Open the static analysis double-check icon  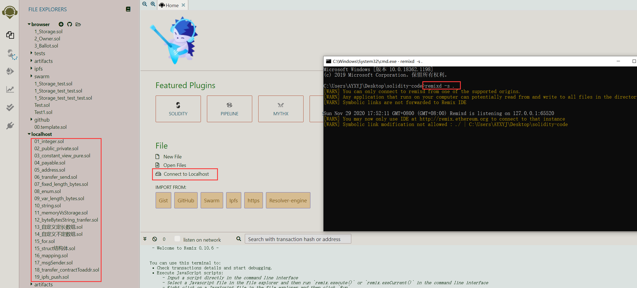point(10,107)
